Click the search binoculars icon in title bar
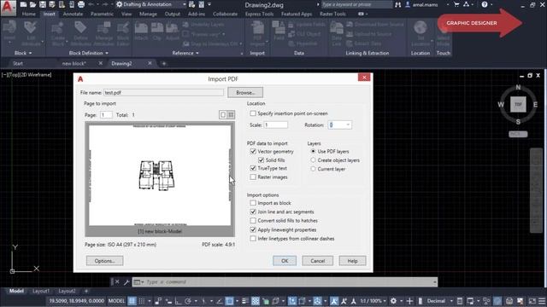The width and height of the screenshot is (547, 307). click(x=397, y=4)
